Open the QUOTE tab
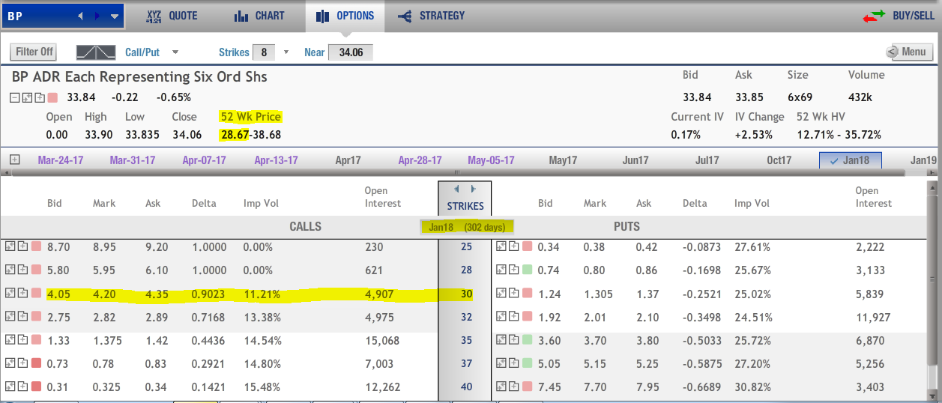 pos(172,16)
